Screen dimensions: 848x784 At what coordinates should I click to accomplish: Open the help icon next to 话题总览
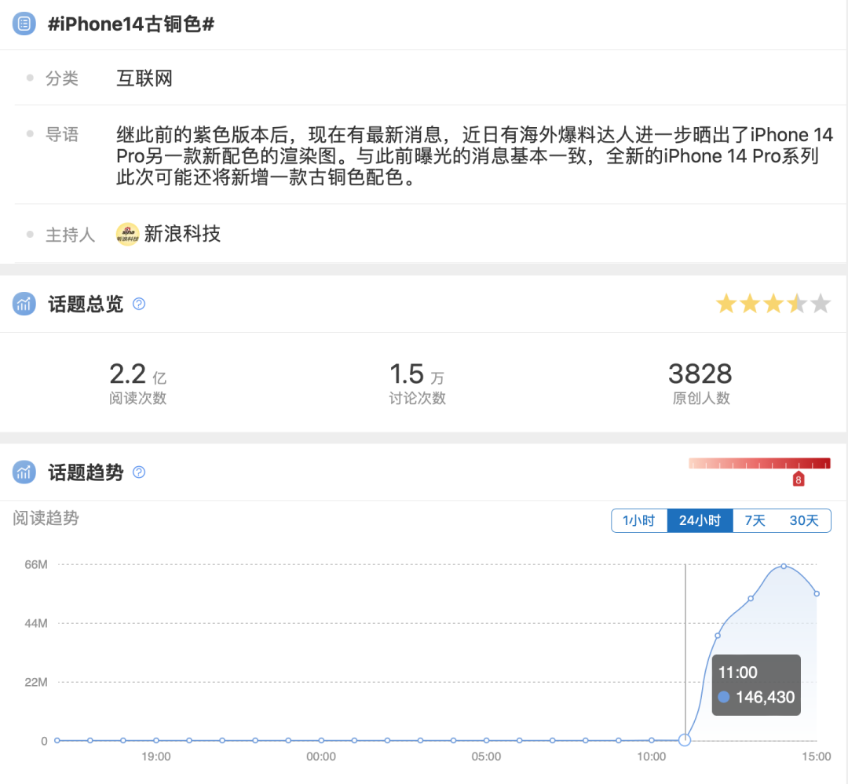[x=139, y=304]
